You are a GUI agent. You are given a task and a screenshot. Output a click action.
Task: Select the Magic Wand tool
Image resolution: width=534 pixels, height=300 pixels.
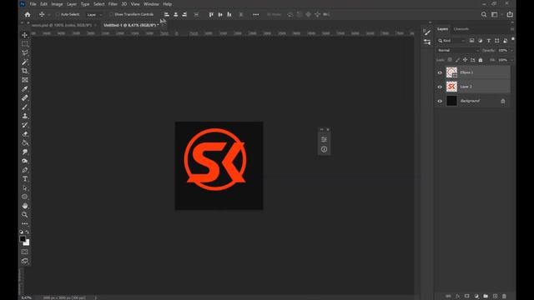point(25,62)
